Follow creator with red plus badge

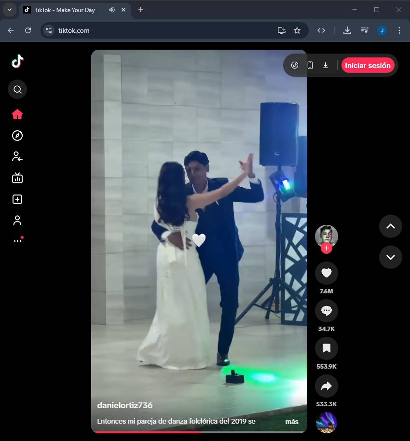tap(327, 248)
